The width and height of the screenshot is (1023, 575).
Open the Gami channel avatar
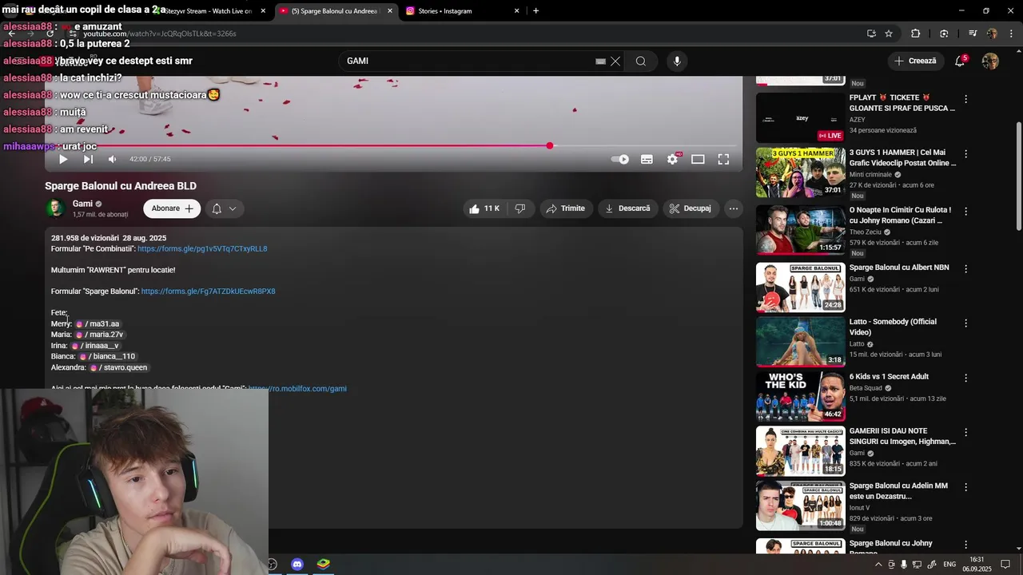click(x=55, y=208)
